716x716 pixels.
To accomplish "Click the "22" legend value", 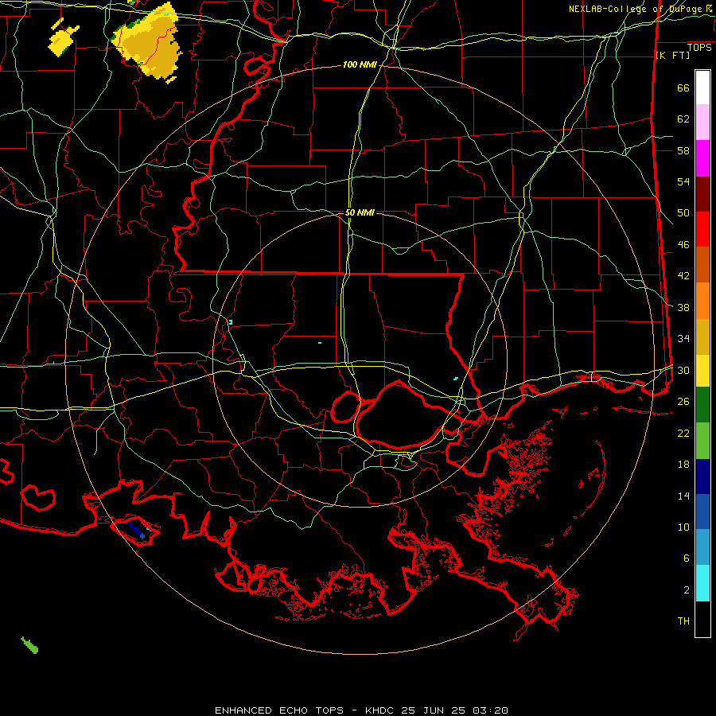I will pyautogui.click(x=683, y=434).
